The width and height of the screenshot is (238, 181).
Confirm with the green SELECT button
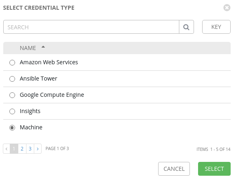(214, 169)
